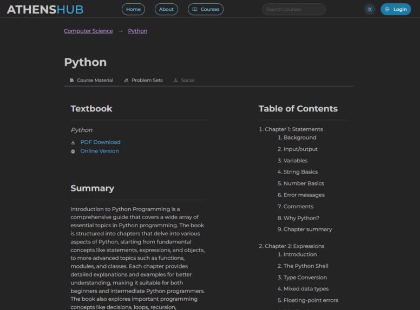Open the PDF Download link
This screenshot has height=310, width=420.
coord(101,142)
